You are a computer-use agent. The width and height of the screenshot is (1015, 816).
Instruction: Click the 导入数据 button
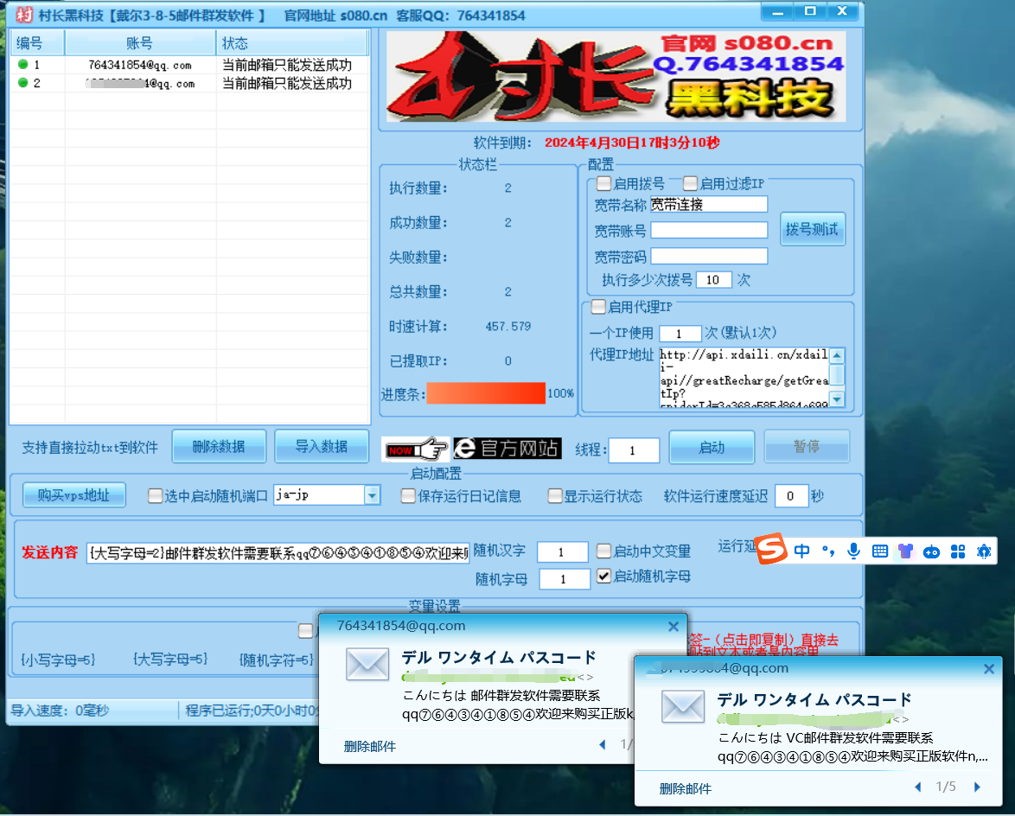[322, 447]
